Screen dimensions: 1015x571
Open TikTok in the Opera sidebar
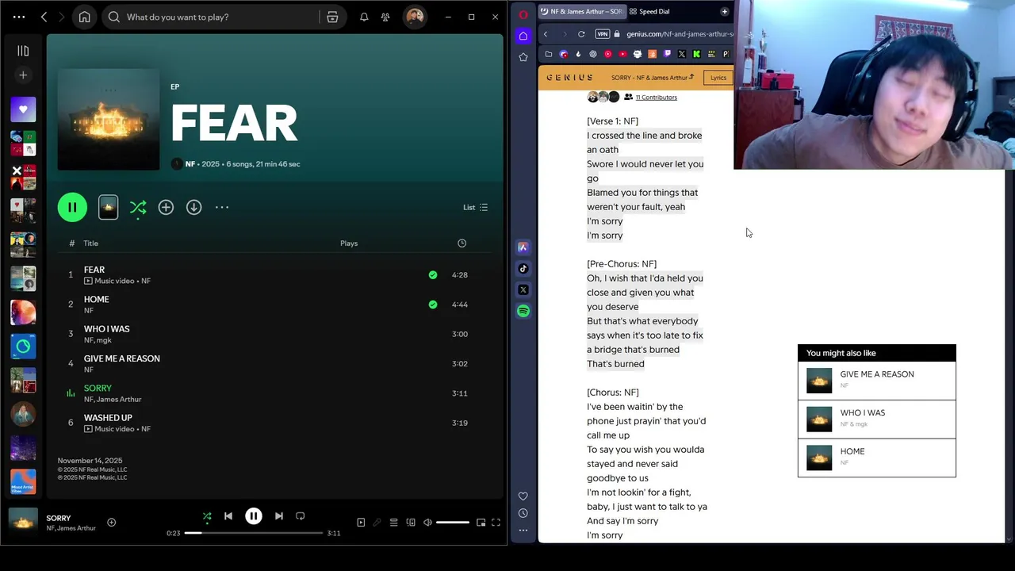(x=523, y=269)
